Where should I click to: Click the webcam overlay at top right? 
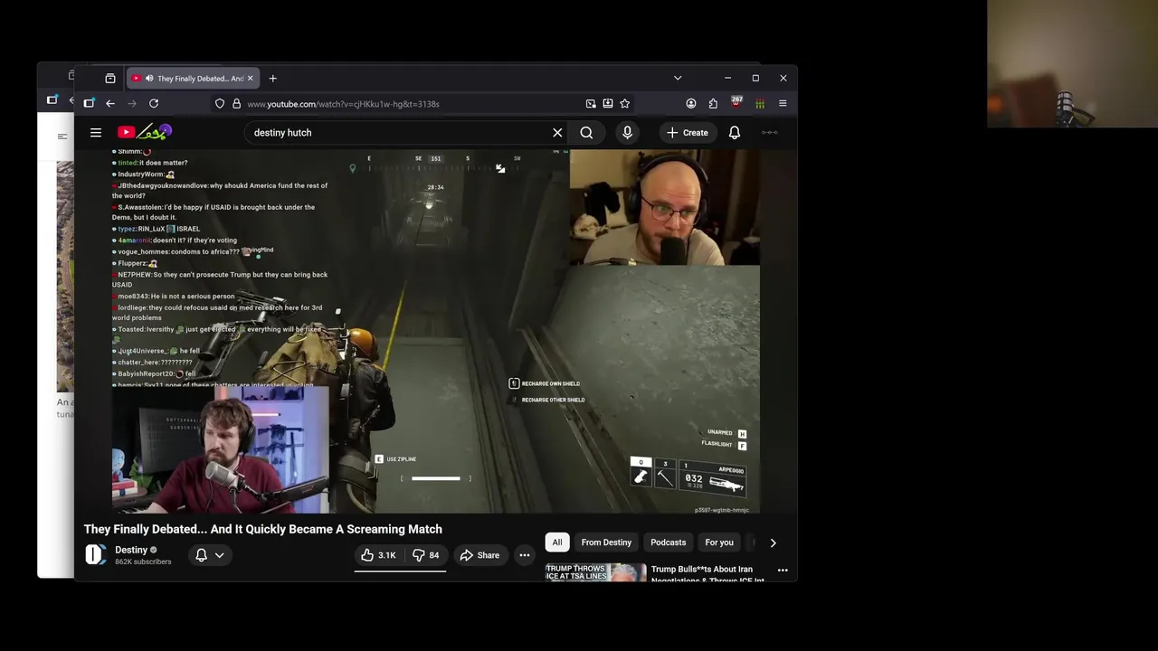pyautogui.click(x=1072, y=63)
